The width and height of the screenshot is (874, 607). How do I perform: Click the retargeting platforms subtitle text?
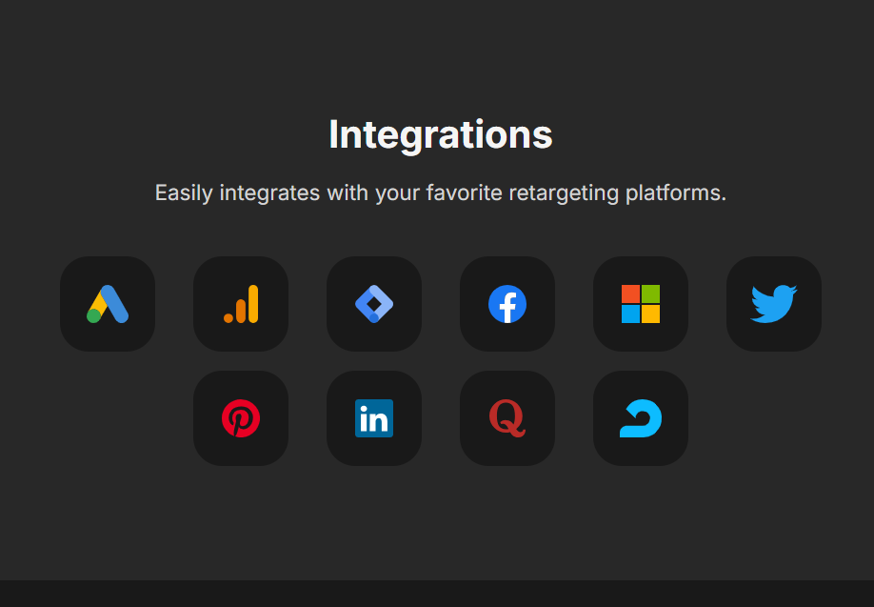pyautogui.click(x=440, y=192)
